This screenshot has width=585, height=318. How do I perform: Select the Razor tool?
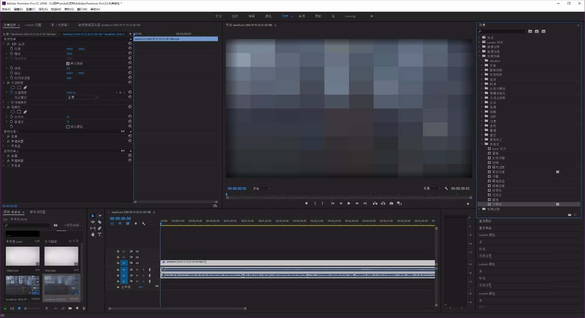(x=99, y=222)
